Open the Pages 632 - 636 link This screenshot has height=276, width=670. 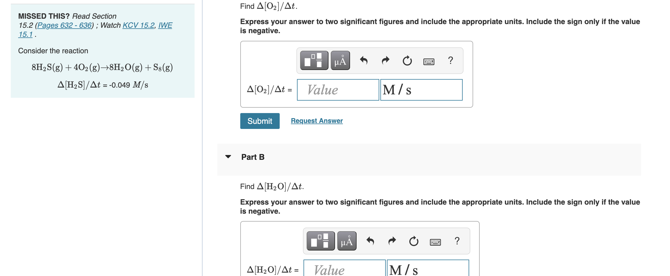pos(65,25)
